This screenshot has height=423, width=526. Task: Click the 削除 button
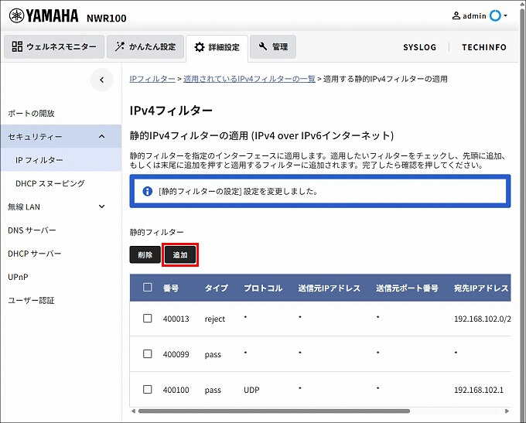pyautogui.click(x=145, y=255)
